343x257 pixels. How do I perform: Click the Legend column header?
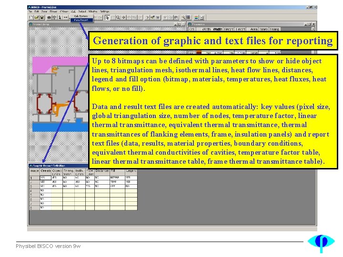pyautogui.click(x=131, y=172)
